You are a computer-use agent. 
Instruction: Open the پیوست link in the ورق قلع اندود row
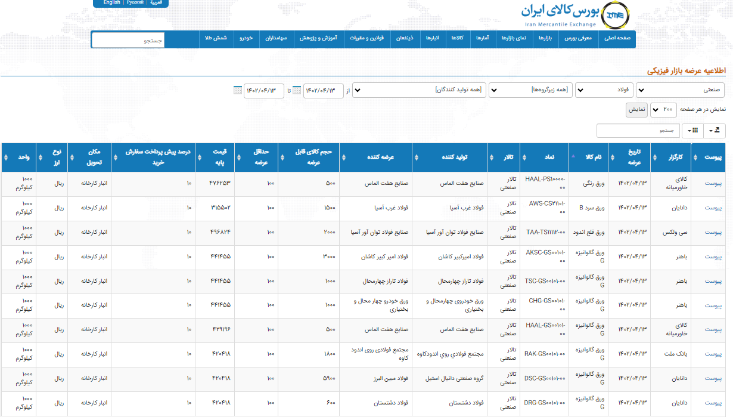(713, 233)
